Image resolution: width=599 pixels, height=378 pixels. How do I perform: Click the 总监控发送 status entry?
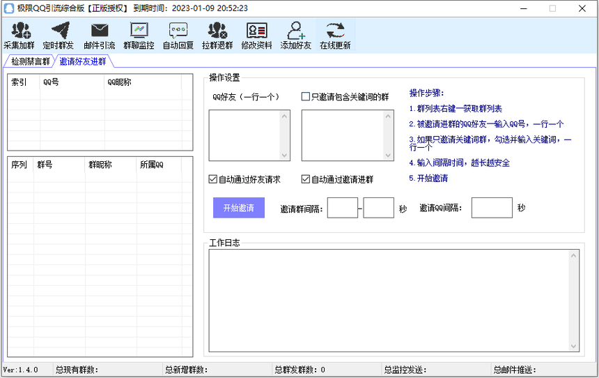click(405, 370)
